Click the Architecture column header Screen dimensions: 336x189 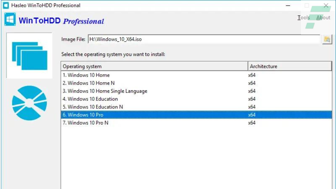(x=290, y=66)
